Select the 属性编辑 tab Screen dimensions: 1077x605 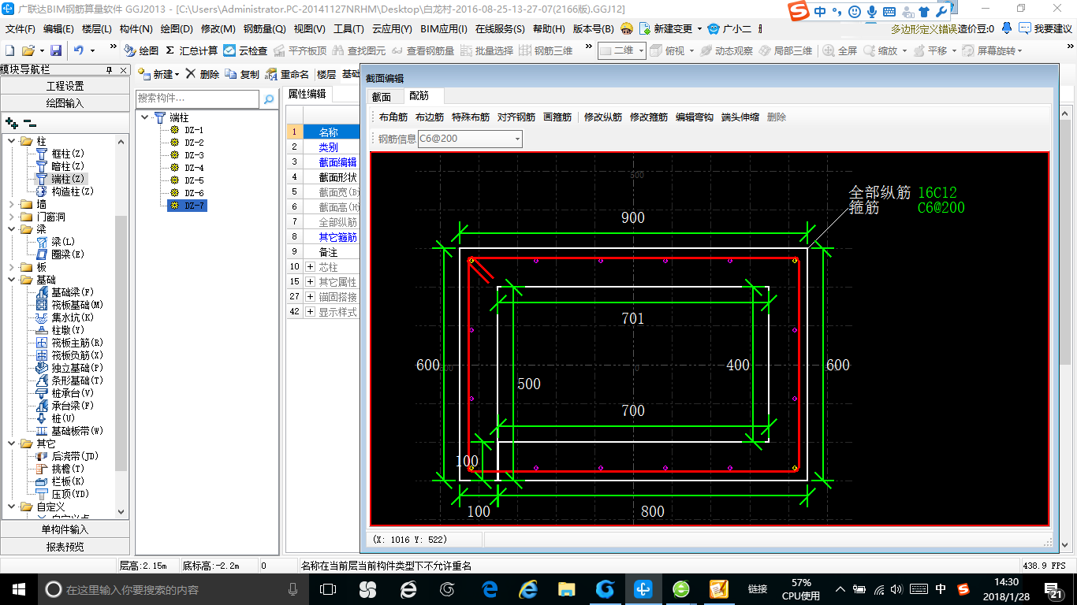(x=307, y=94)
